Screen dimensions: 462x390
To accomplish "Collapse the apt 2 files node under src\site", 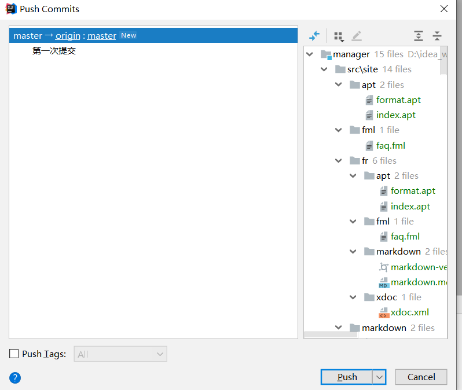I will click(338, 84).
